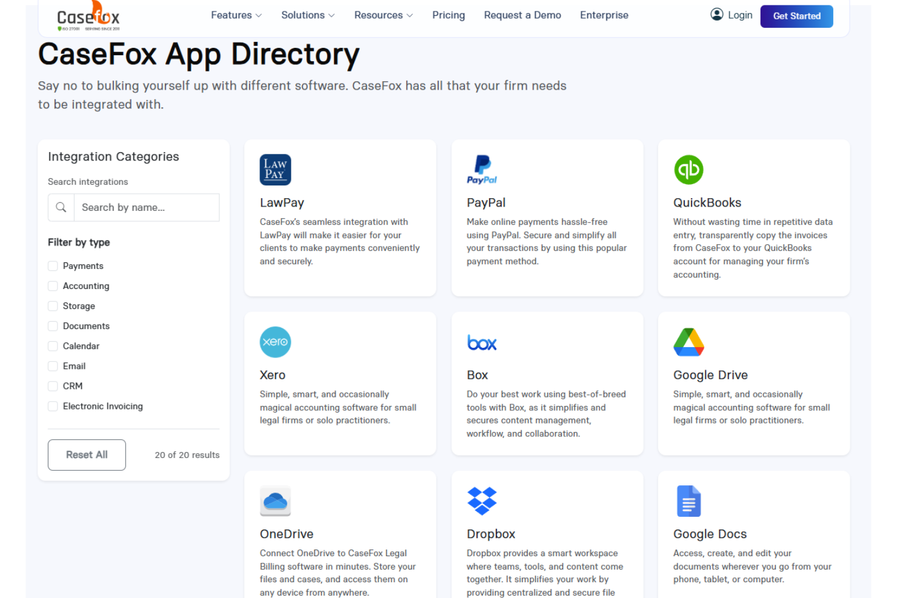Screen dimensions: 897x598
Task: Expand the Resources dropdown menu
Action: pyautogui.click(x=384, y=15)
